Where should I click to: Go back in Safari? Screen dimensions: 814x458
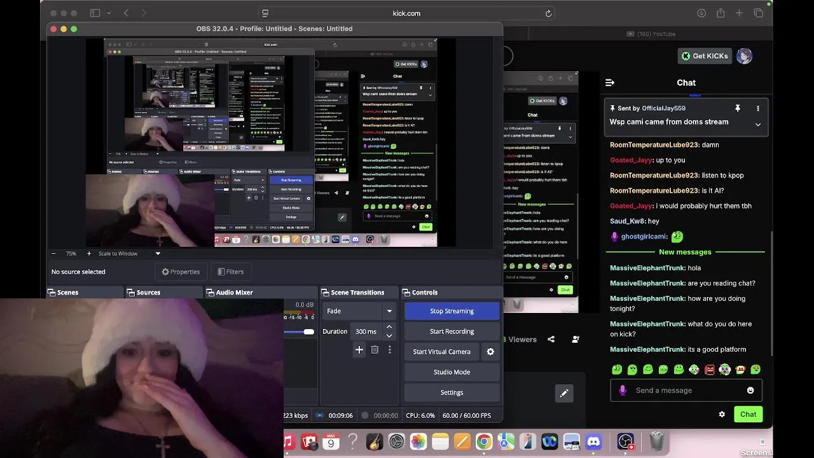[x=126, y=13]
